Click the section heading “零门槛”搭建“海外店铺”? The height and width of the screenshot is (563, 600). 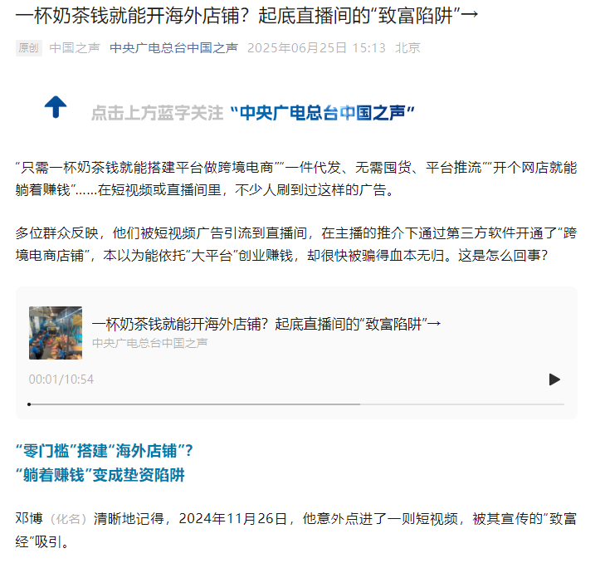104,450
